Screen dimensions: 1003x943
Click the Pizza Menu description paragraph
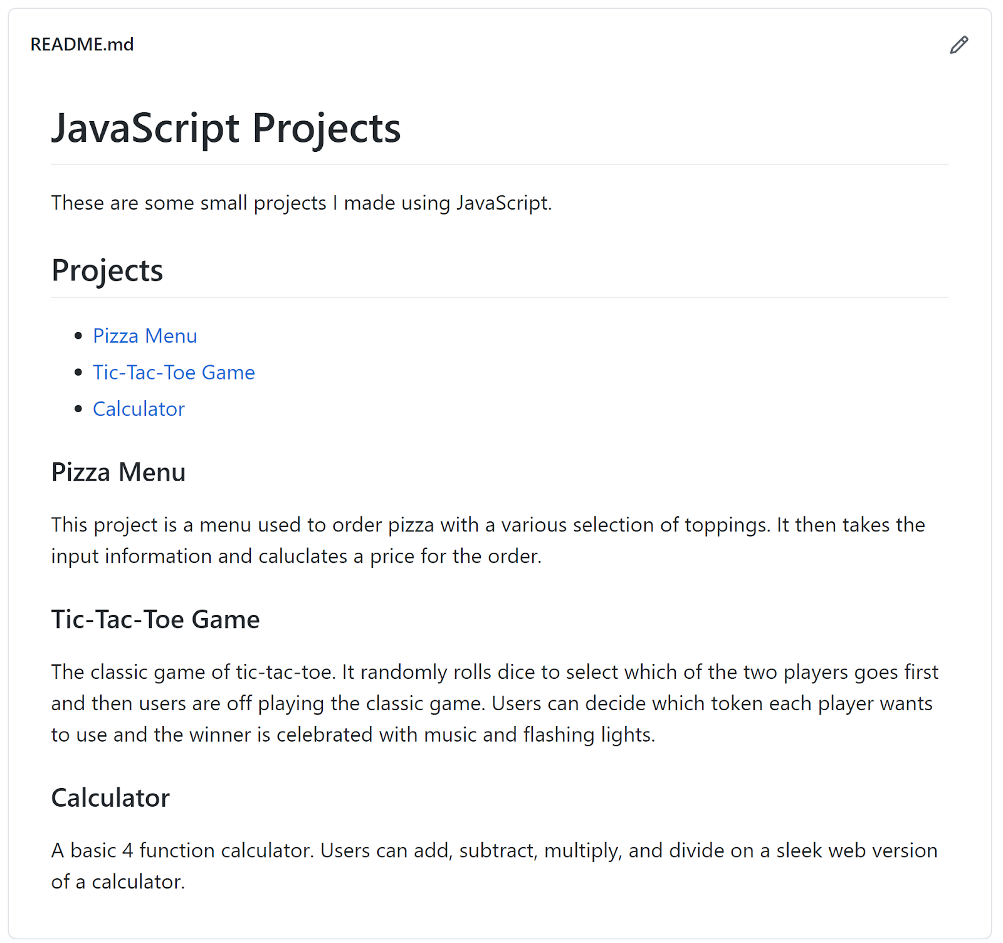pos(439,540)
